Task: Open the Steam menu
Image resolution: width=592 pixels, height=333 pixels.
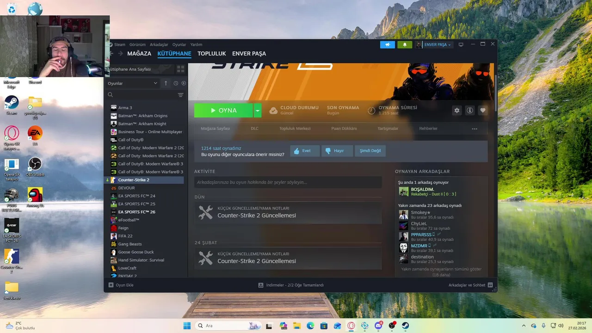Action: pyautogui.click(x=119, y=45)
